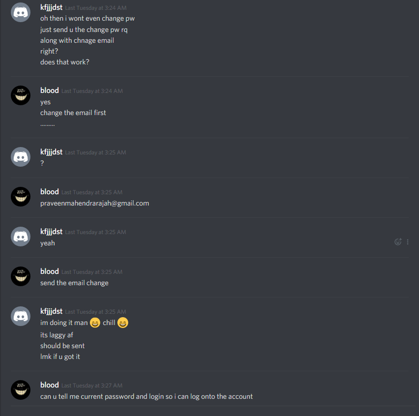Click username kfjjjdst on the topmost message
Screen dimensions: 419x416
51,7
